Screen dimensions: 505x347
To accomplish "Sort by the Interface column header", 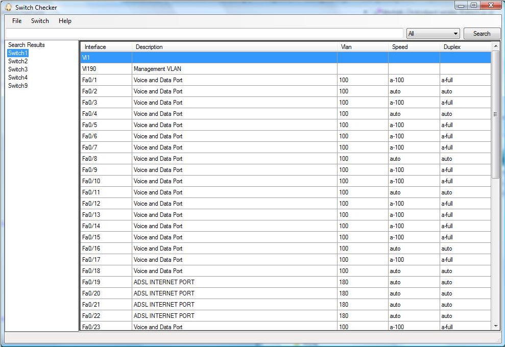I will [106, 46].
